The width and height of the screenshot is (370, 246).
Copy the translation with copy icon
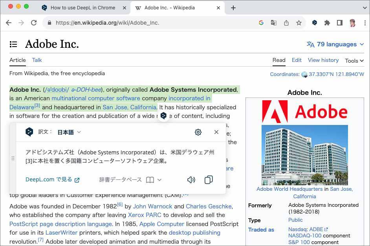(x=208, y=180)
